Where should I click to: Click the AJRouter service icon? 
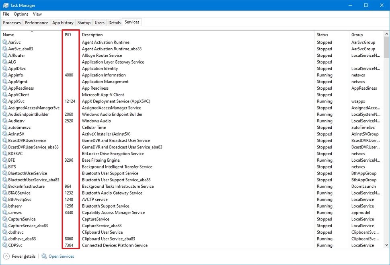(6, 55)
